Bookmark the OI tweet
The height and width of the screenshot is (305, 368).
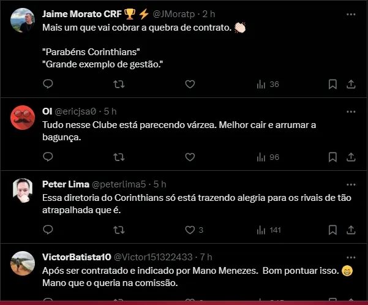[332, 157]
